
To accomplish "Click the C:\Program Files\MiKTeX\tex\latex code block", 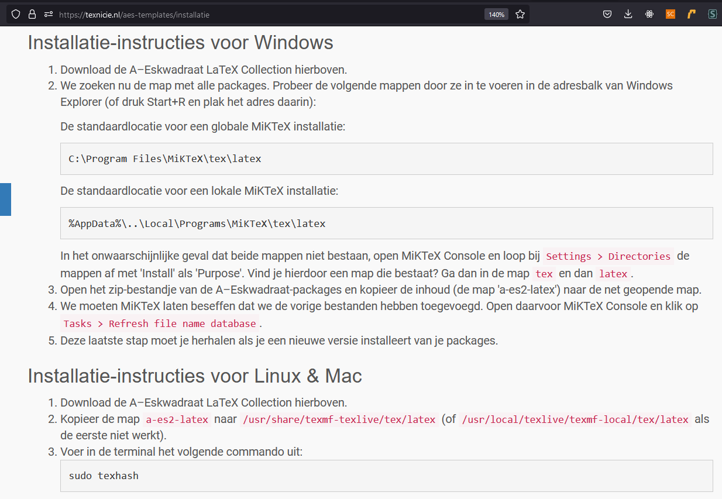I will pyautogui.click(x=386, y=159).
